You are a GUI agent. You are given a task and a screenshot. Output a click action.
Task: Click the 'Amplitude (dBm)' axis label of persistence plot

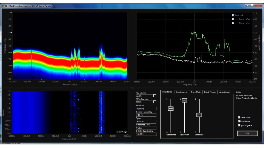(x=5, y=45)
